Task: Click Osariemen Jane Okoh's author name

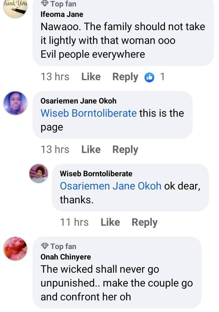Action: 78,101
